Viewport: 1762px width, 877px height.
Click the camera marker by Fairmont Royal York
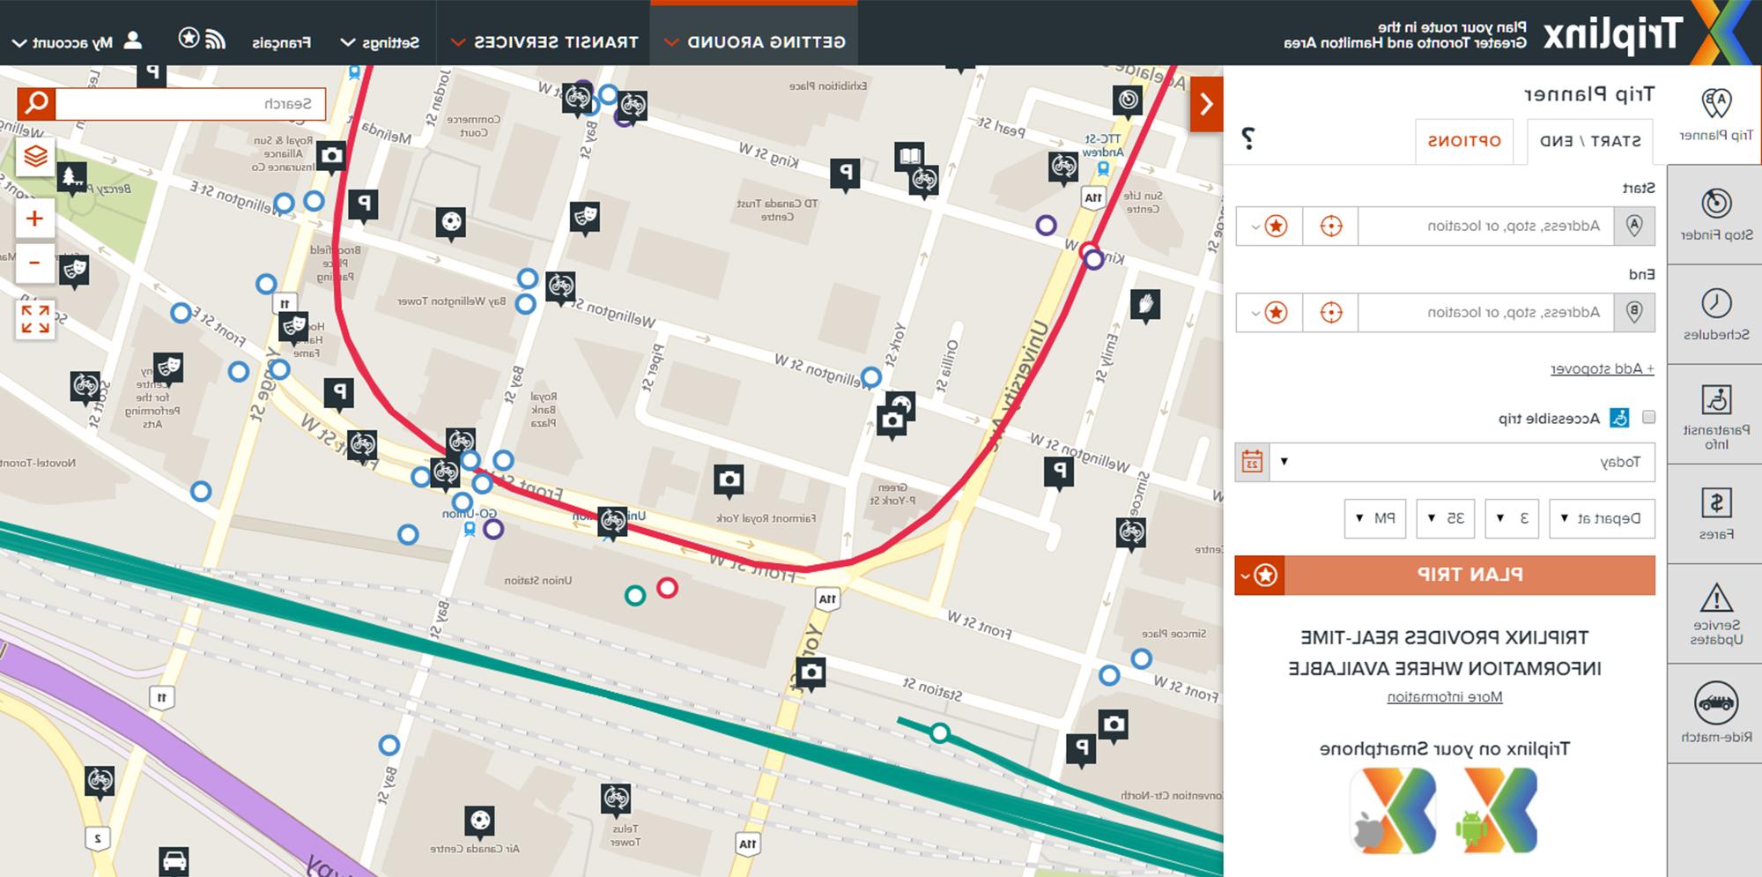click(729, 479)
